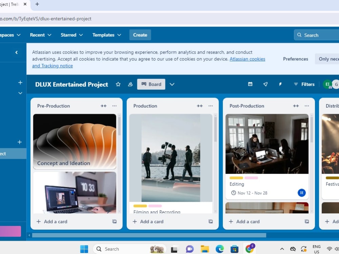Rename the Production list title
The width and height of the screenshot is (339, 254).
coord(145,106)
